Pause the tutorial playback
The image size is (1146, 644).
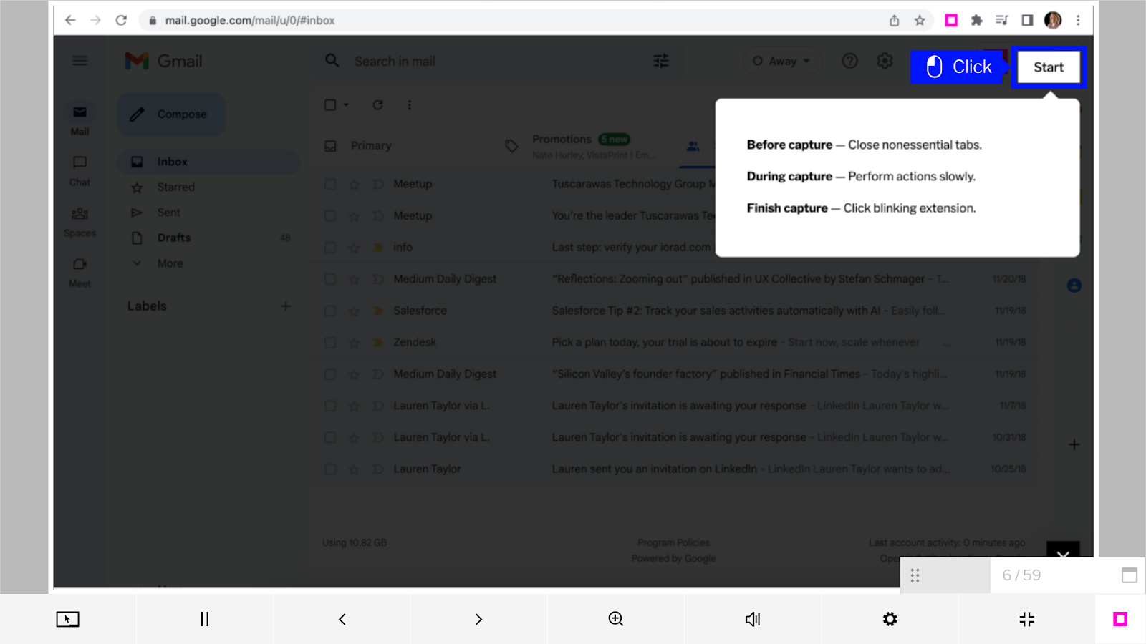204,619
